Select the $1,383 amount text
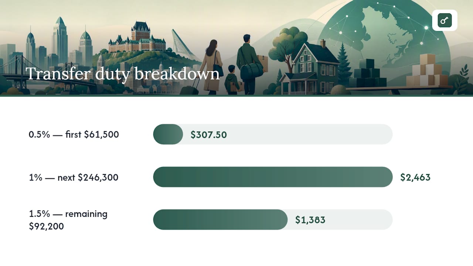The image size is (473, 266). coord(310,220)
